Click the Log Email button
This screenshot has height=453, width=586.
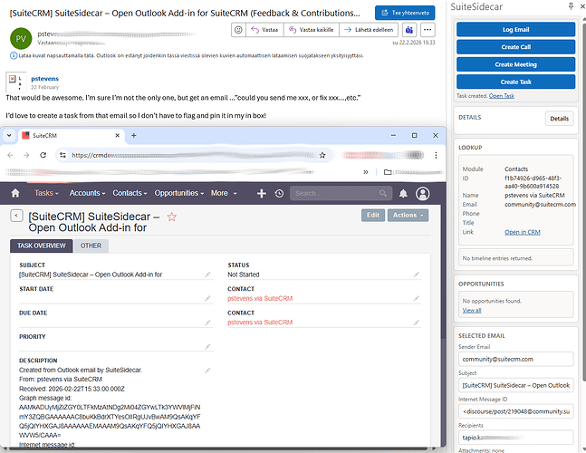(x=514, y=30)
